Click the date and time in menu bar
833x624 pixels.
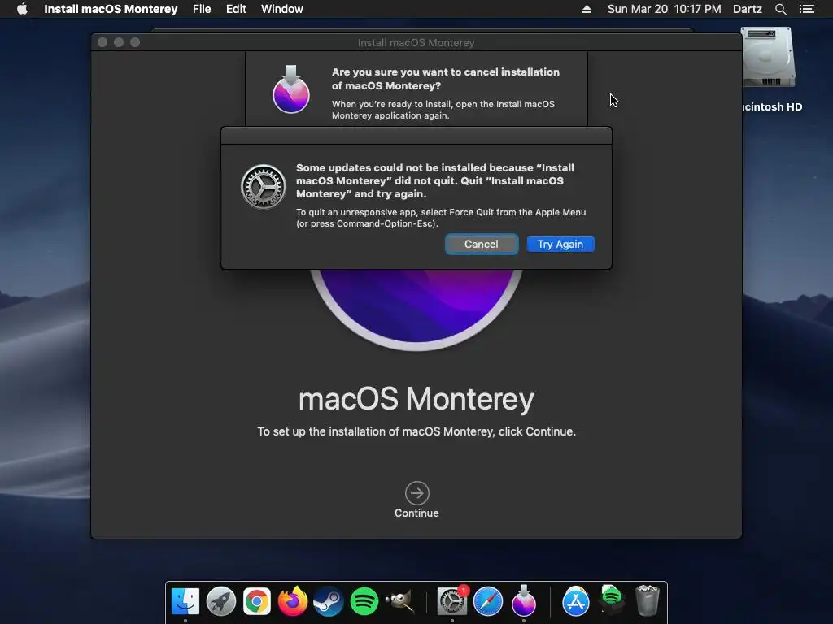point(664,9)
